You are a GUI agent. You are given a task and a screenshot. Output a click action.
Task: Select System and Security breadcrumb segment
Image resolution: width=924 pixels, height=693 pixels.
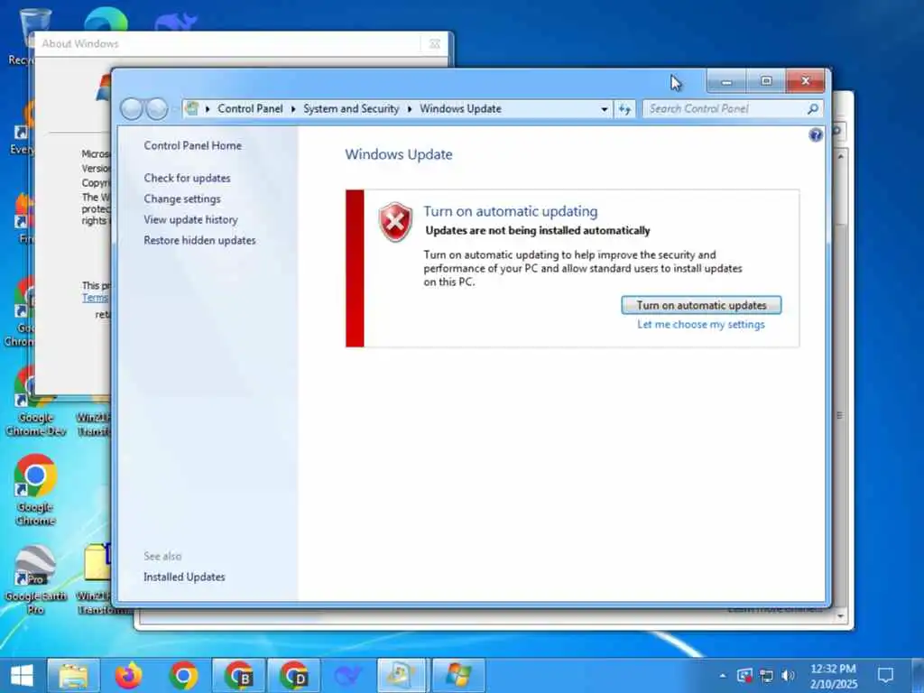[351, 108]
